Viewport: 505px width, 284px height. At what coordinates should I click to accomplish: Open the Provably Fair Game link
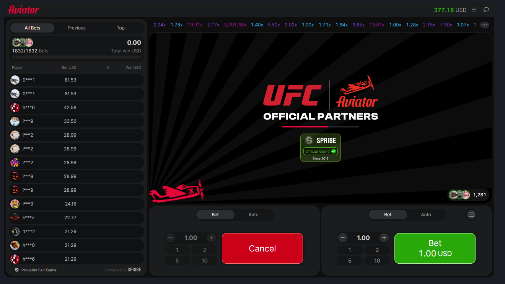(39, 270)
